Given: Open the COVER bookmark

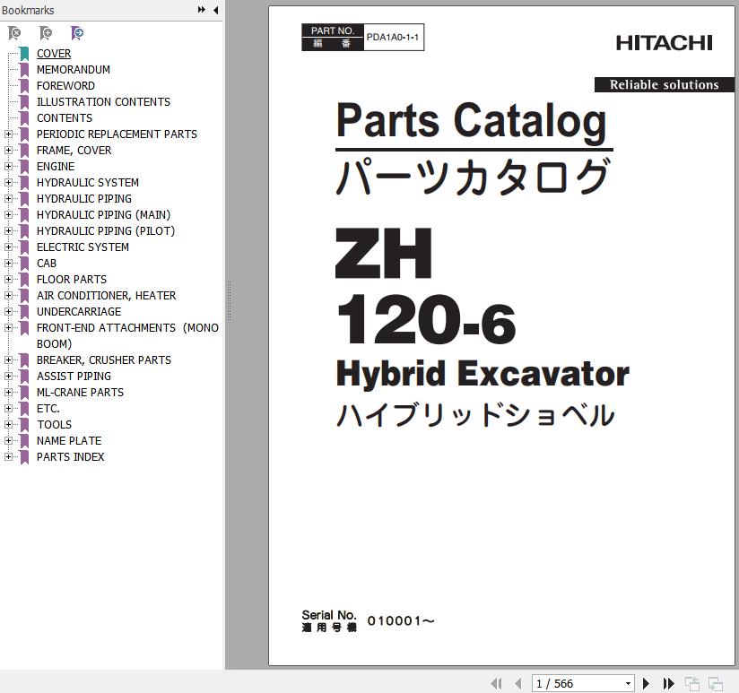Looking at the screenshot, I should [x=54, y=54].
